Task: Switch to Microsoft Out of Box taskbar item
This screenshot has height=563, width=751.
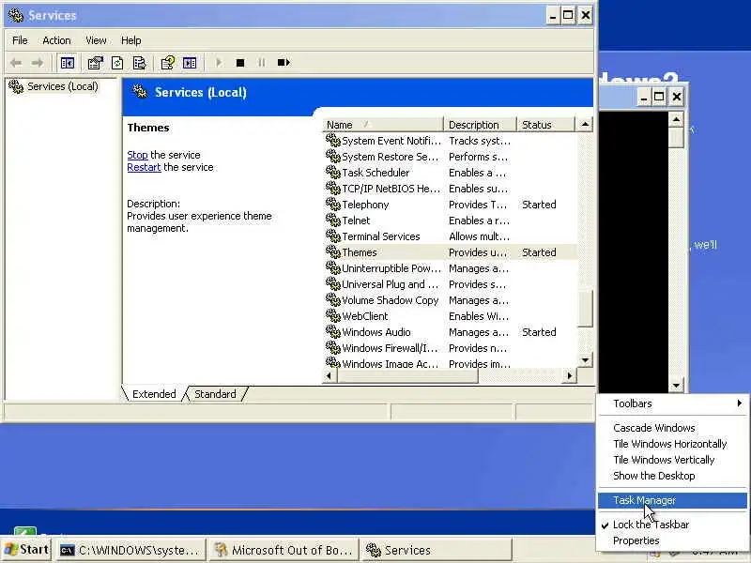Action: 284,551
